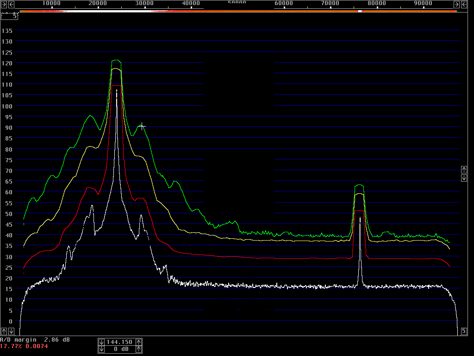Screen dimensions: 474x356
Task: Click the down-arrow button at bottom-left of the spectrum
Action: (x=11, y=331)
